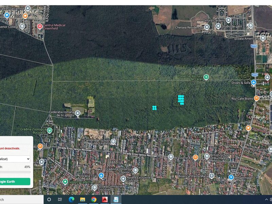Click the Centrul Medical Greenfield hospital marker

[x=40, y=27]
